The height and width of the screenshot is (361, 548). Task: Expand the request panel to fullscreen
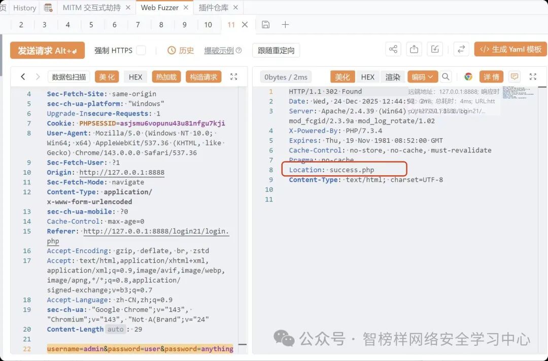pos(234,77)
